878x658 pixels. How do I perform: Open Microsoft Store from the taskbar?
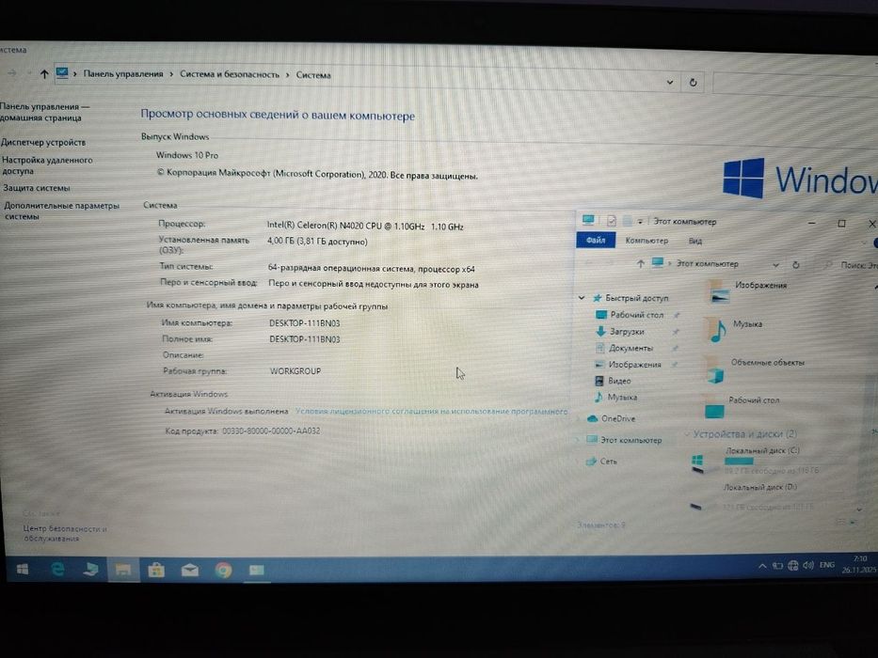[x=156, y=571]
